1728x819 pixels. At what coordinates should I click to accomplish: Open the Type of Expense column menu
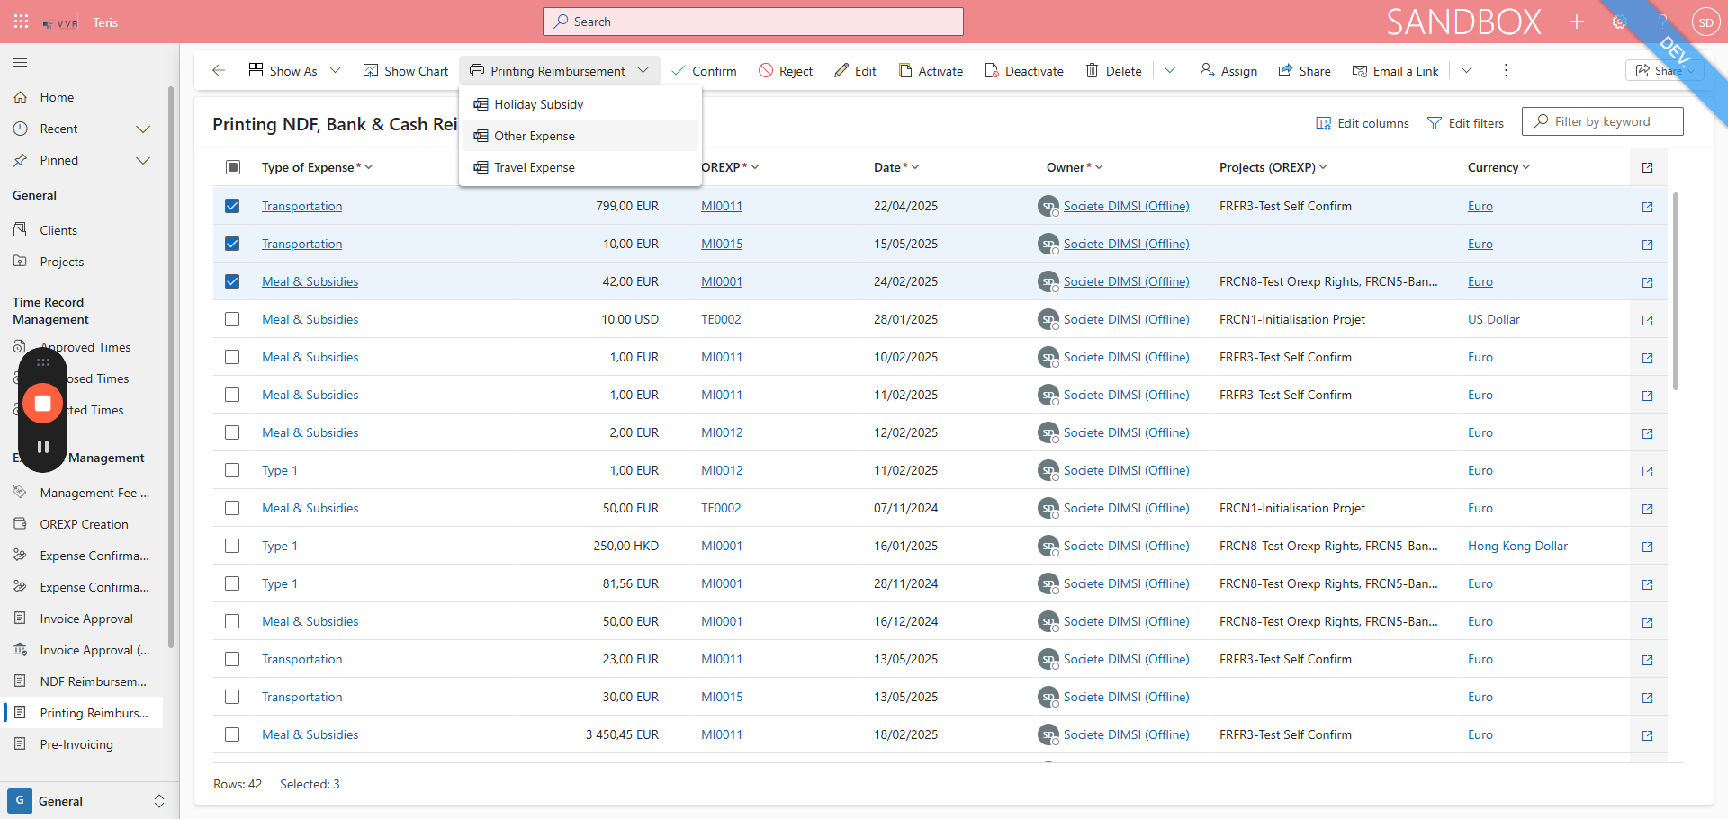point(317,167)
